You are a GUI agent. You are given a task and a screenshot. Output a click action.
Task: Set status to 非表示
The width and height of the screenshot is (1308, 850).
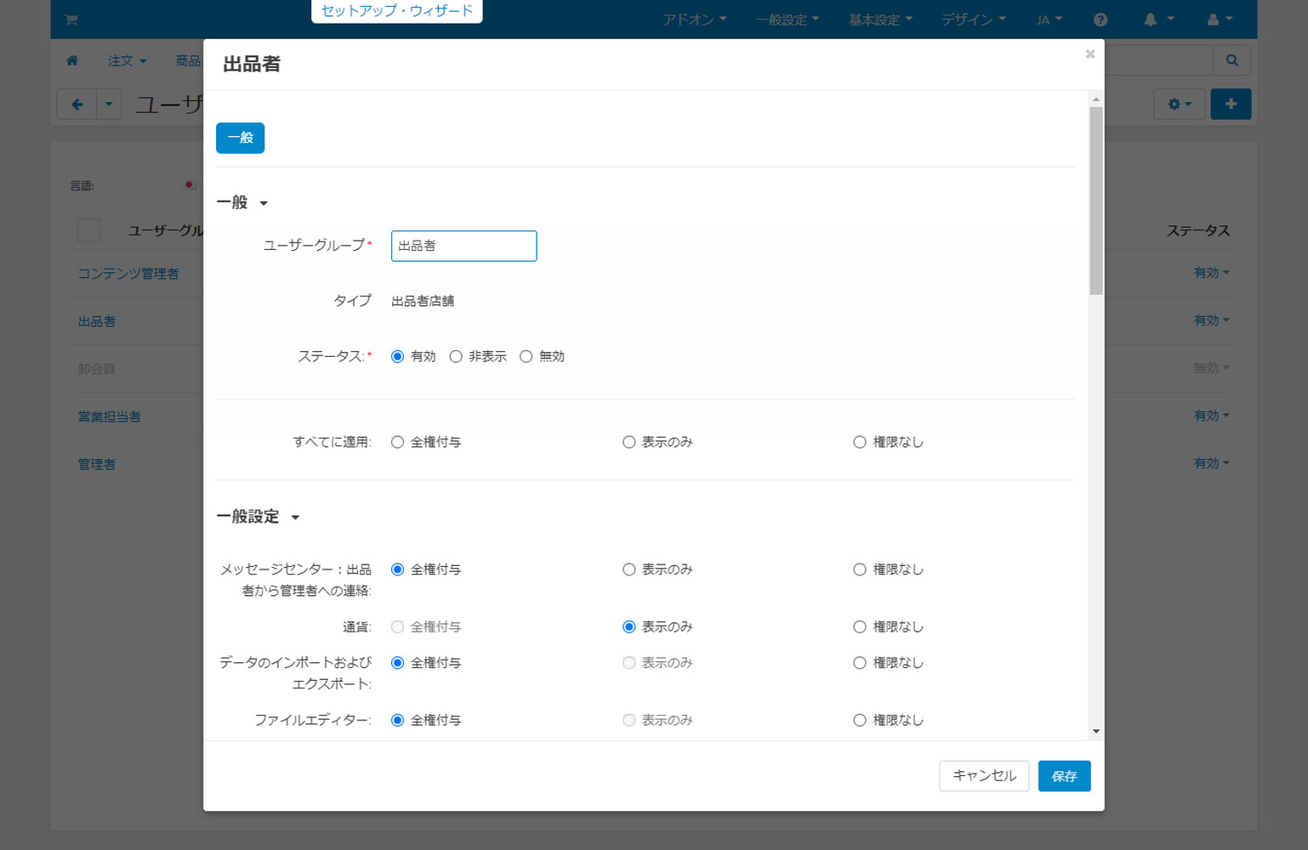[456, 356]
